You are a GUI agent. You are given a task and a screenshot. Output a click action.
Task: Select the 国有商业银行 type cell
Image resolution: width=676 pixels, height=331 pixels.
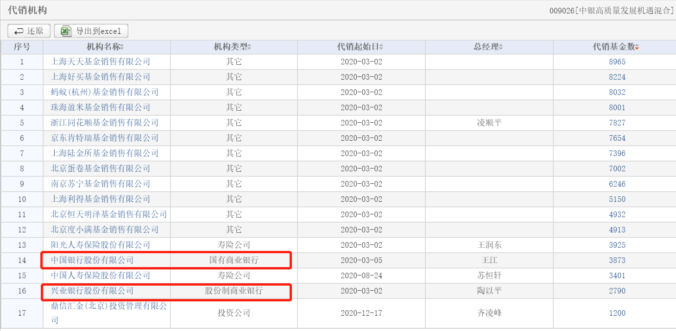pos(234,260)
